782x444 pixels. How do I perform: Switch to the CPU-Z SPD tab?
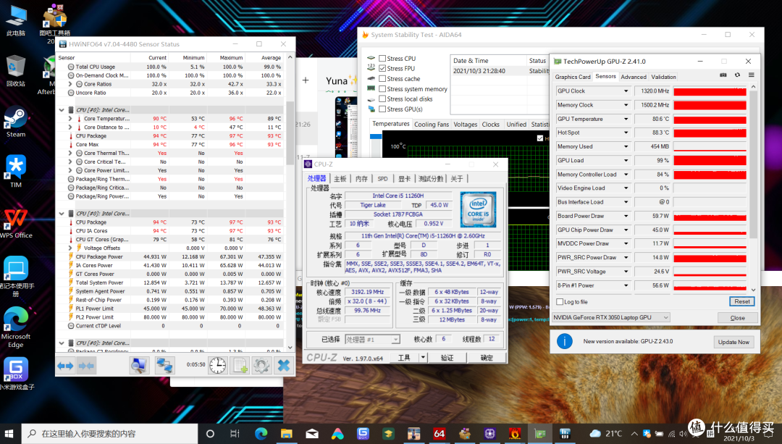pyautogui.click(x=382, y=179)
